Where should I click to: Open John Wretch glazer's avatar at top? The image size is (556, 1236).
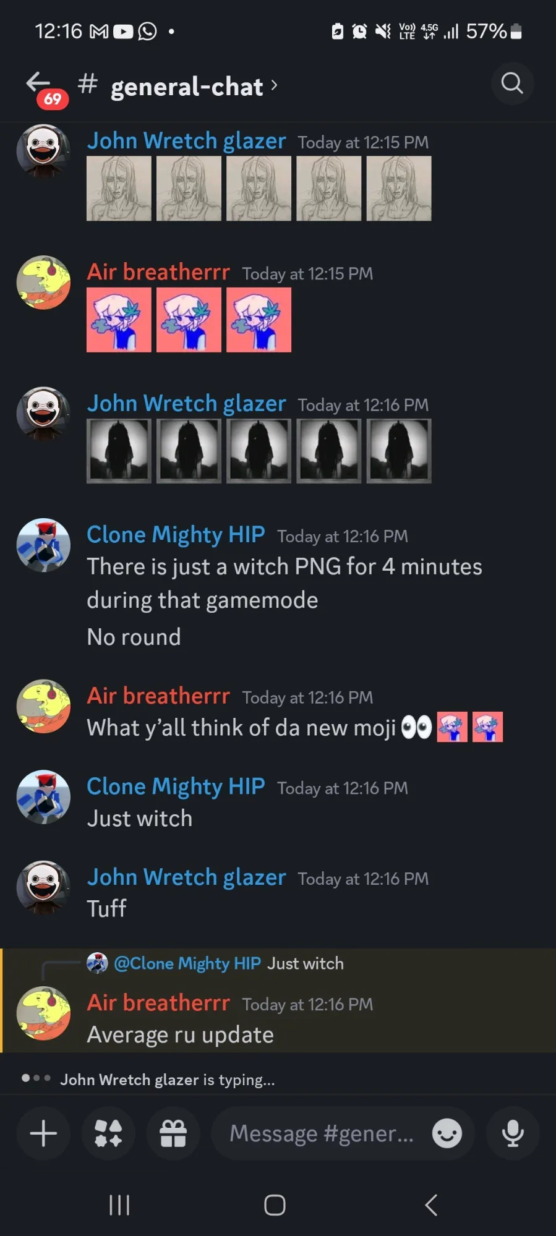coord(43,151)
